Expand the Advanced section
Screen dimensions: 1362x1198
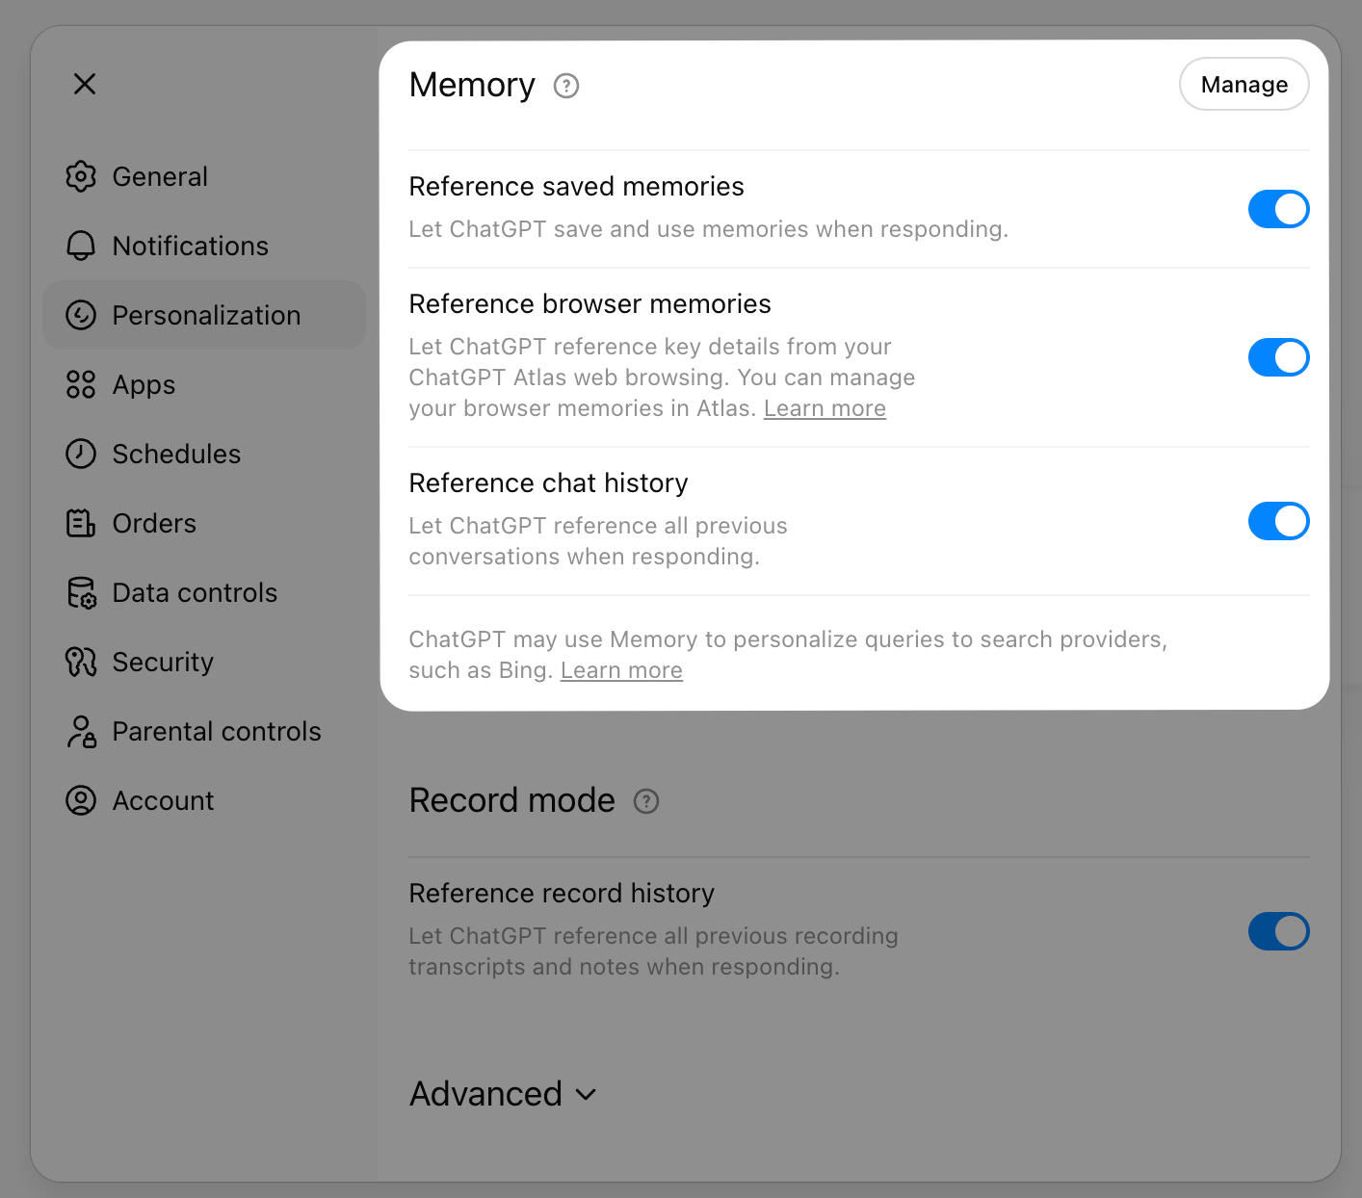[x=504, y=1094]
